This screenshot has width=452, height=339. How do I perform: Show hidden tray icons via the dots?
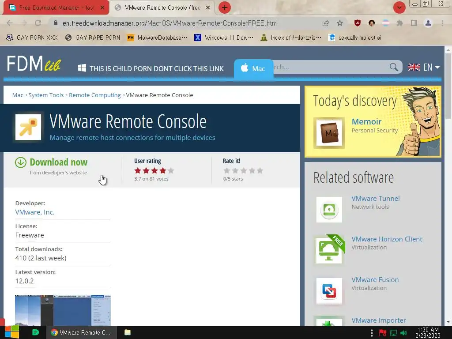(x=372, y=333)
